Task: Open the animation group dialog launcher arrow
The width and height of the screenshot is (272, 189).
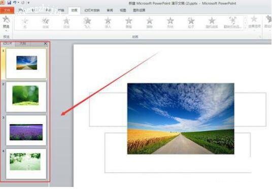Action: [x=260, y=36]
